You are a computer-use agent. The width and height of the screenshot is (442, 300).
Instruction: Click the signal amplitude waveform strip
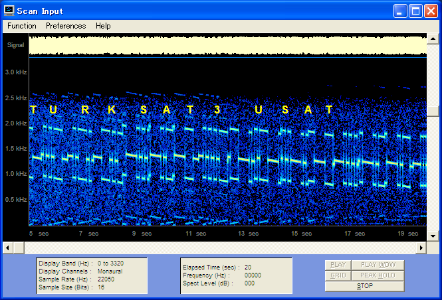pos(228,45)
